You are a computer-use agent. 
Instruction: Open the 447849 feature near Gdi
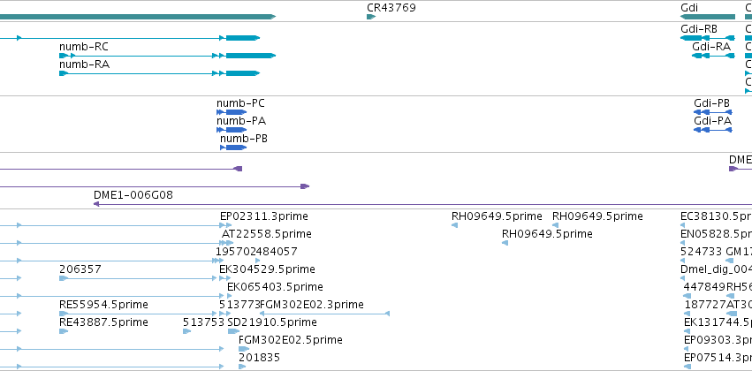click(687, 296)
